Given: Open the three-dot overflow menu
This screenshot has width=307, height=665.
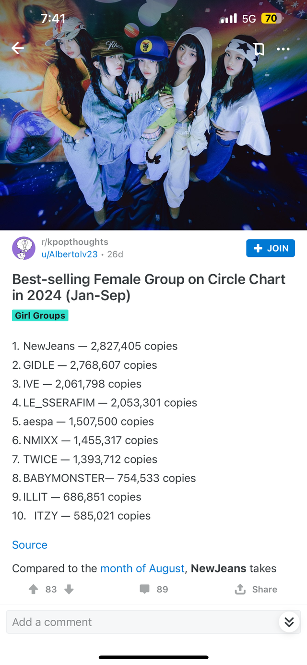Looking at the screenshot, I should [x=283, y=49].
